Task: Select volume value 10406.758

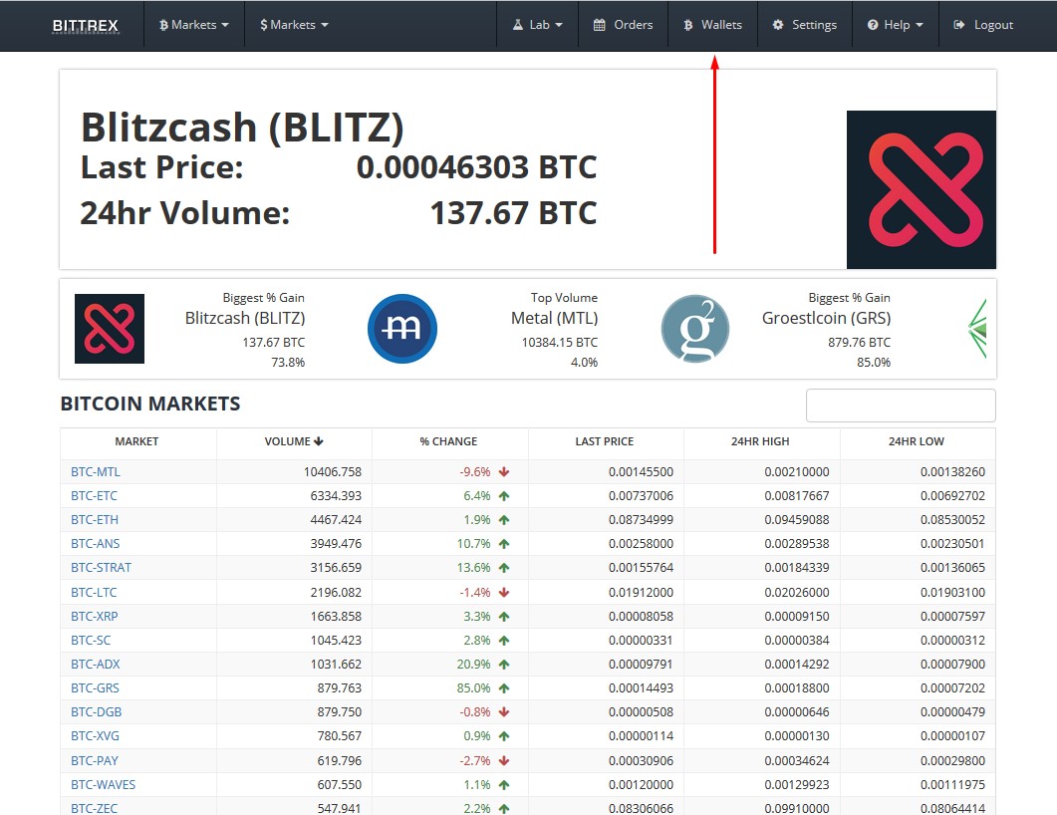Action: tap(333, 472)
